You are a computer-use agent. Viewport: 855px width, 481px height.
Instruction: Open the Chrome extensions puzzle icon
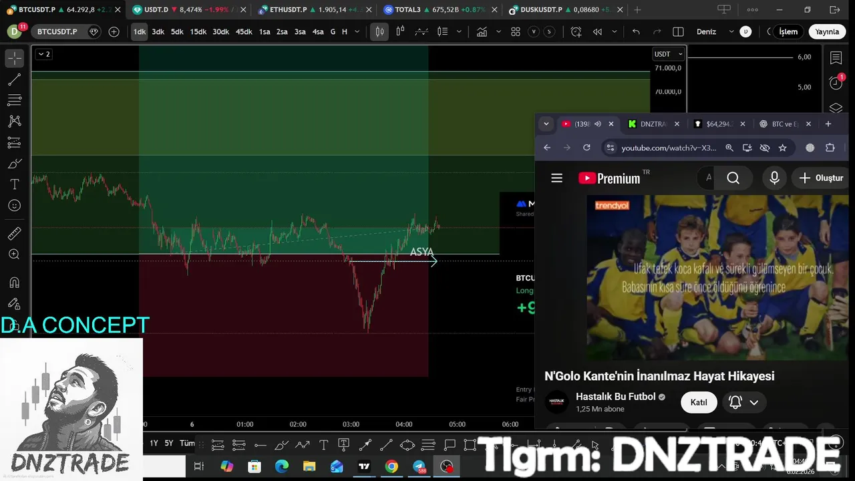[830, 148]
